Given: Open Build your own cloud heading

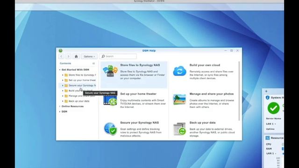Looking at the screenshot, I should coord(205,65).
